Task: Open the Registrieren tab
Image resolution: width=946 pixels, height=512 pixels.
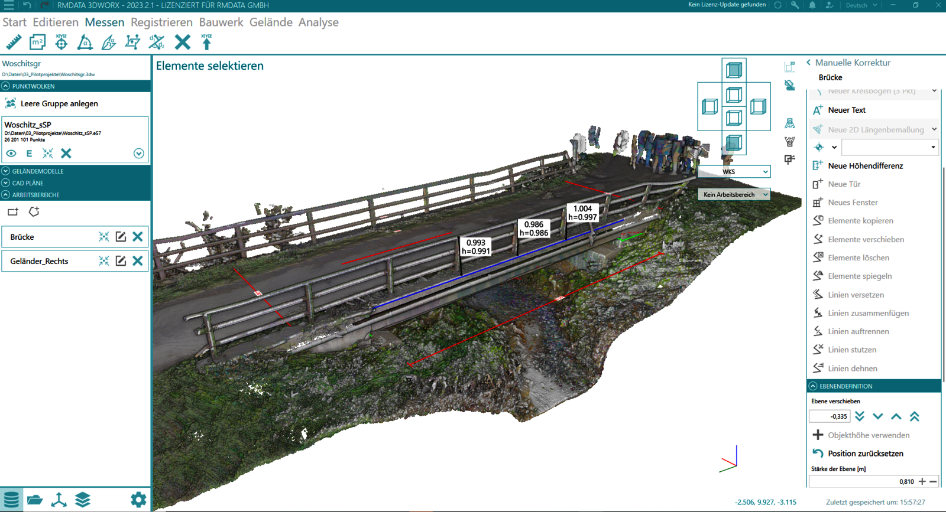Action: point(161,22)
